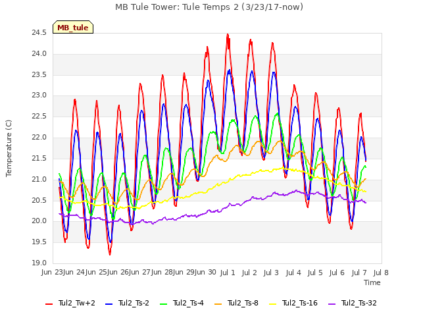Click the 22.0 y-axis tick label

[x=39, y=138]
